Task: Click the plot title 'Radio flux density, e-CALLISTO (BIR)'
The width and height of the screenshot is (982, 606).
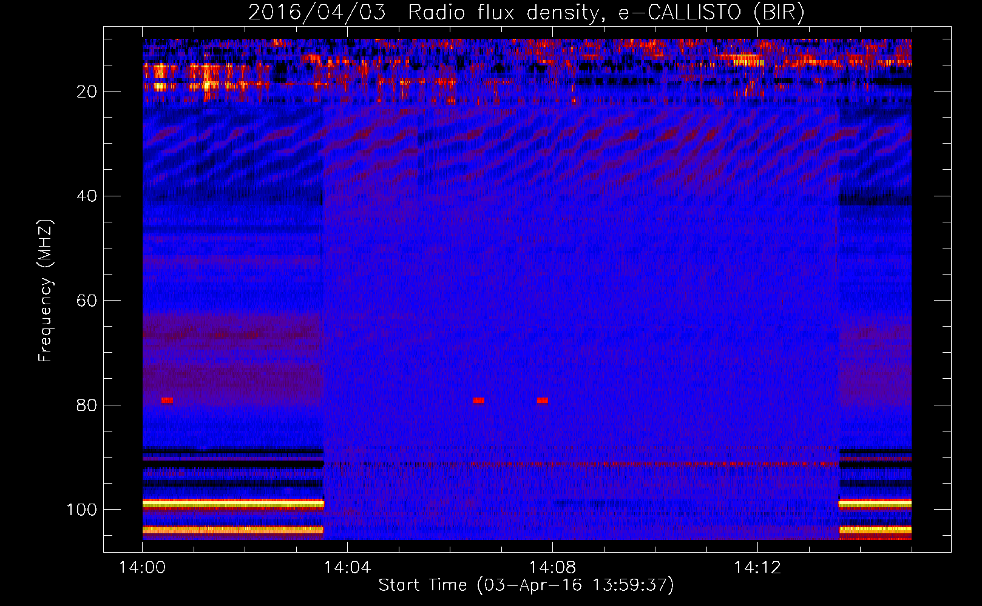Action: coord(606,12)
